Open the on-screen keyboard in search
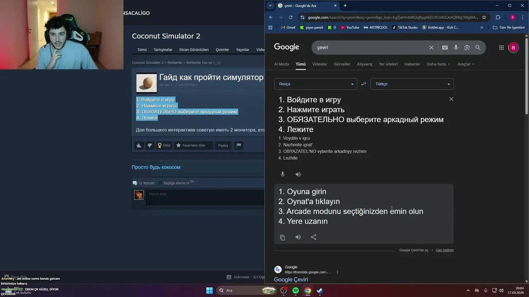The width and height of the screenshot is (529, 297). coord(445,47)
